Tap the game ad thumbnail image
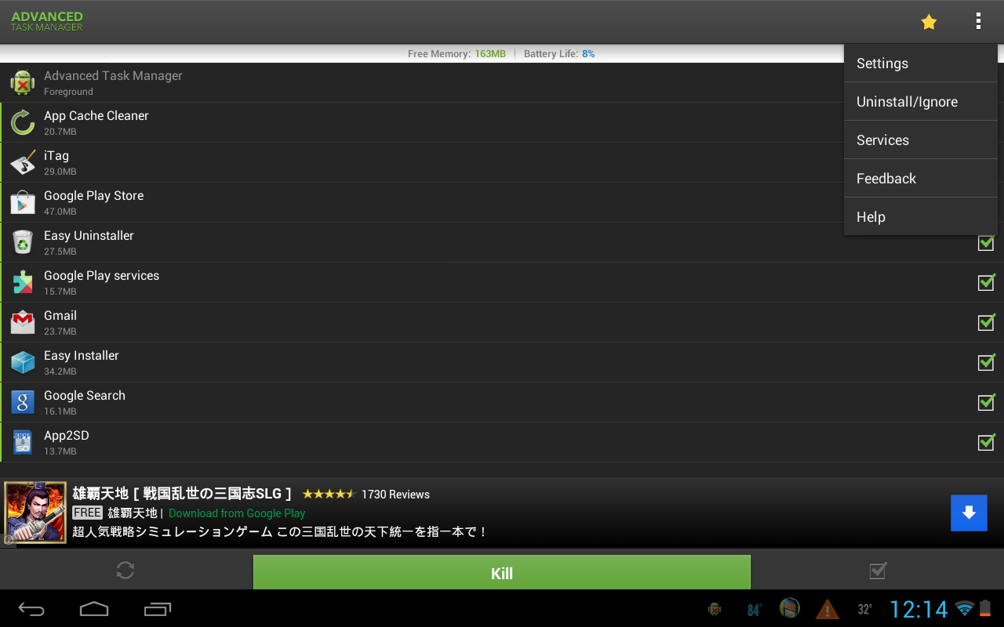The width and height of the screenshot is (1004, 627). pos(35,512)
